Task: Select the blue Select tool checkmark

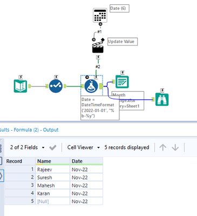Action: pos(56,86)
